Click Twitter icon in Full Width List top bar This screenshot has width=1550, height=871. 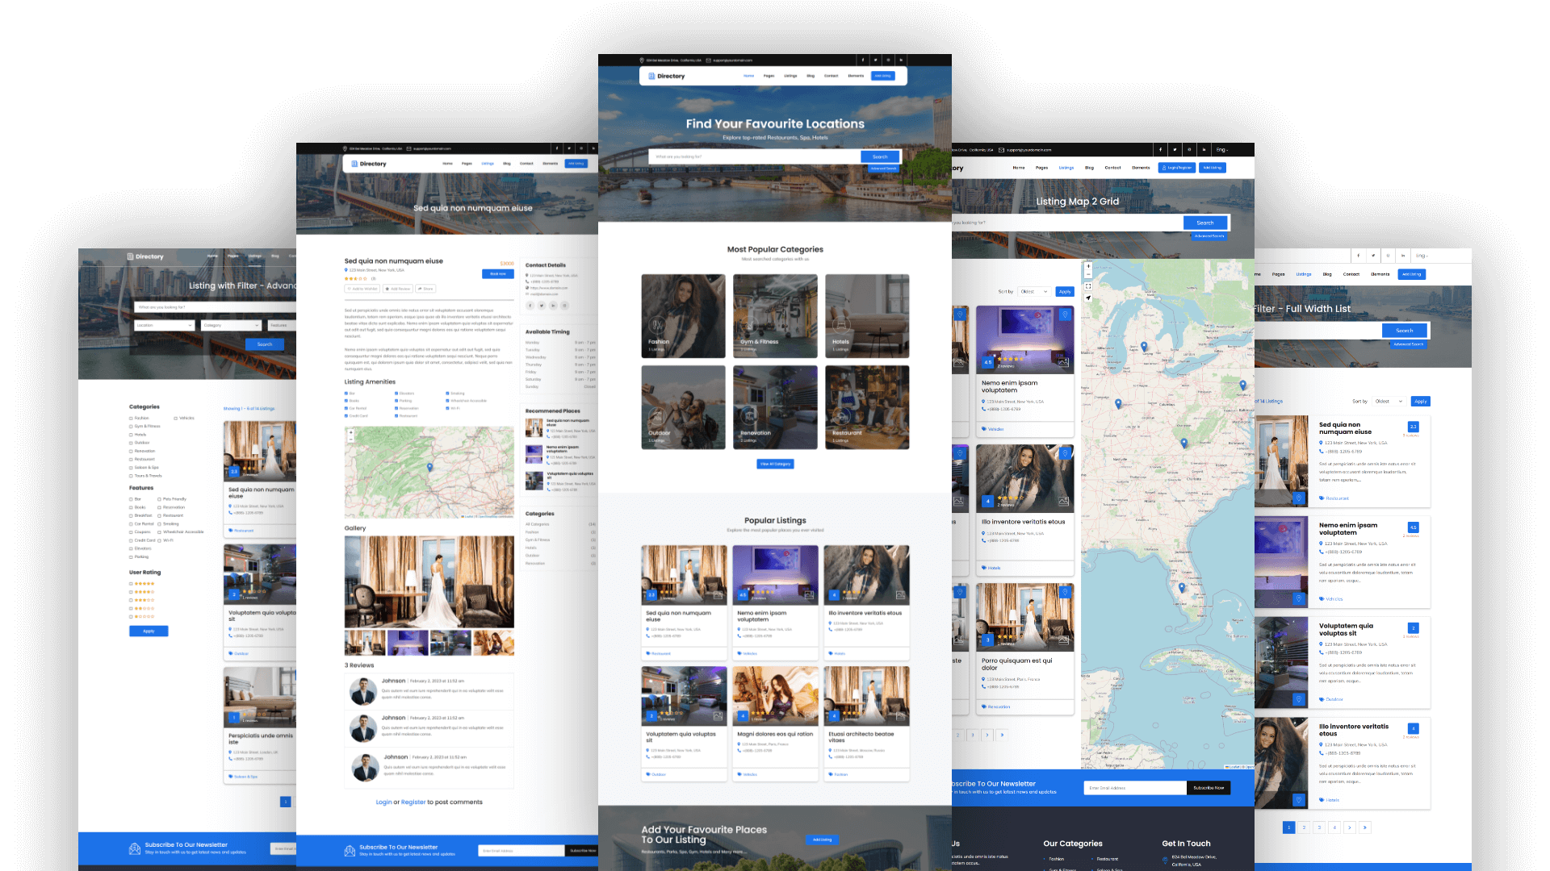click(x=1373, y=256)
